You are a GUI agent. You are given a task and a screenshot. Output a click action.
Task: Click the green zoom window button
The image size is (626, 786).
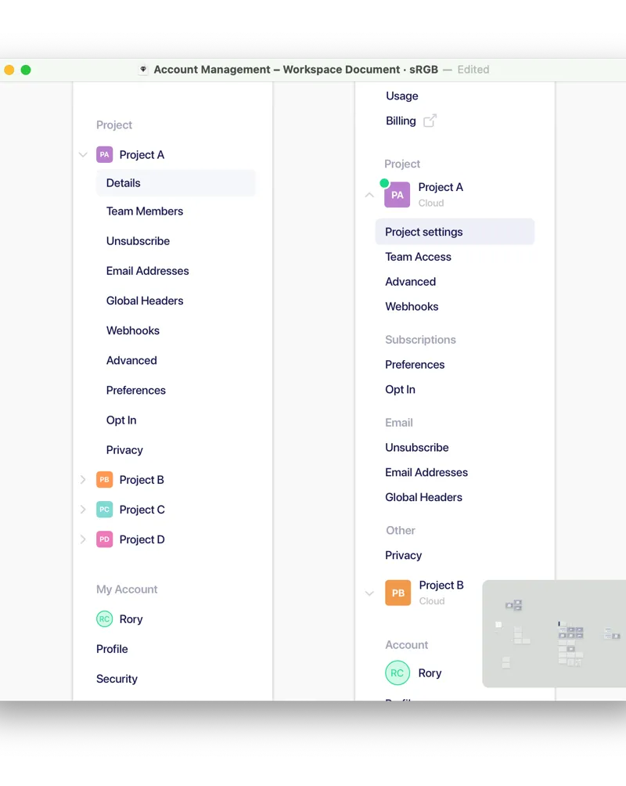[26, 70]
